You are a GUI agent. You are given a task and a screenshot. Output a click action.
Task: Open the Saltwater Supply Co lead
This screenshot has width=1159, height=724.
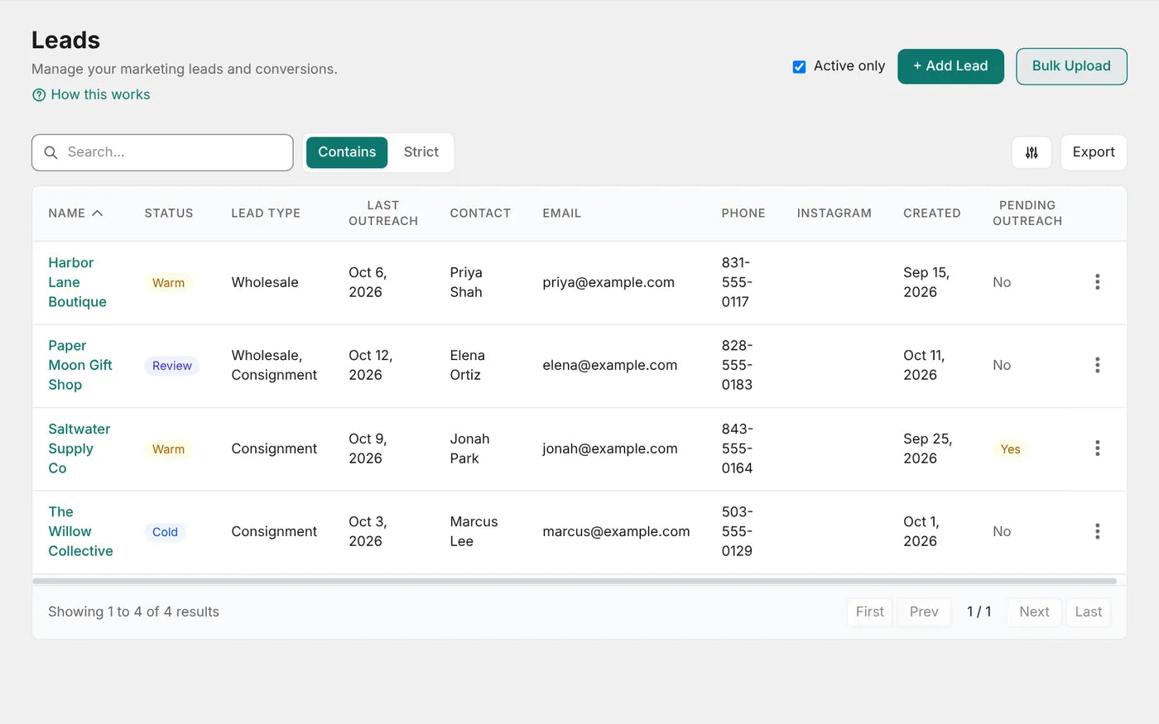pyautogui.click(x=79, y=448)
